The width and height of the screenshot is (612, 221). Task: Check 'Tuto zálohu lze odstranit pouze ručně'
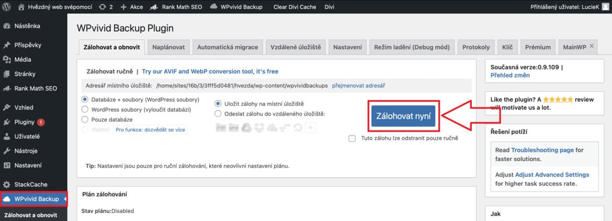[x=352, y=138]
